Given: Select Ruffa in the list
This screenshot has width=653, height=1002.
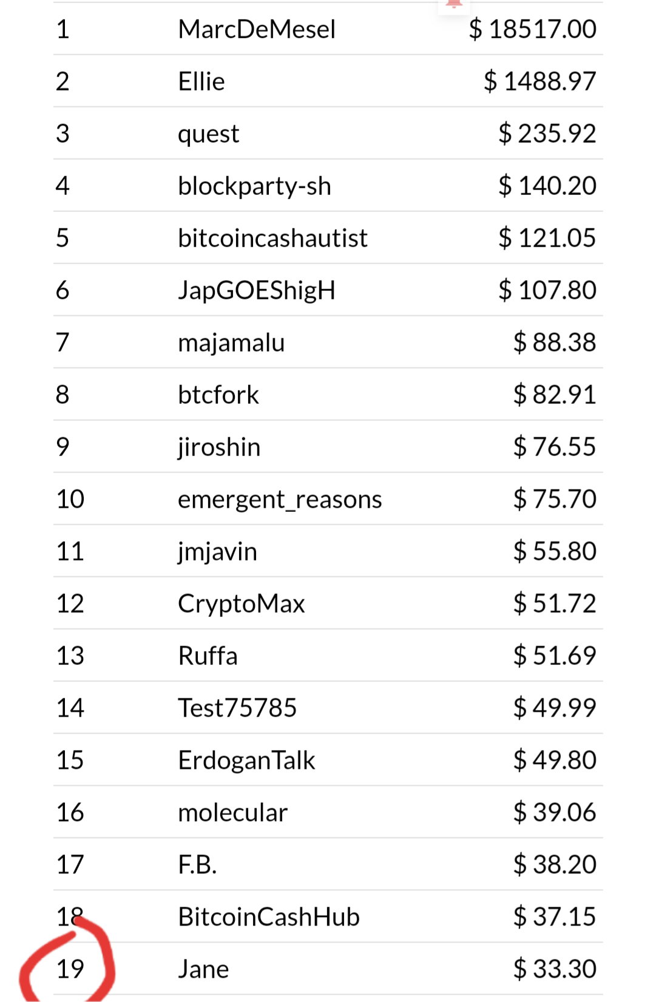Looking at the screenshot, I should 208,656.
